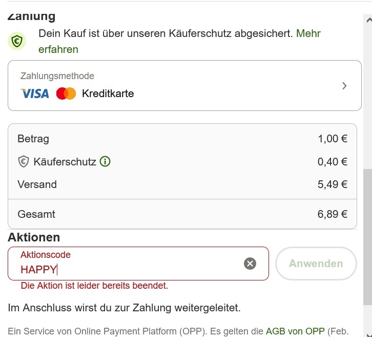Focus the Aktionscode input field

(x=138, y=264)
